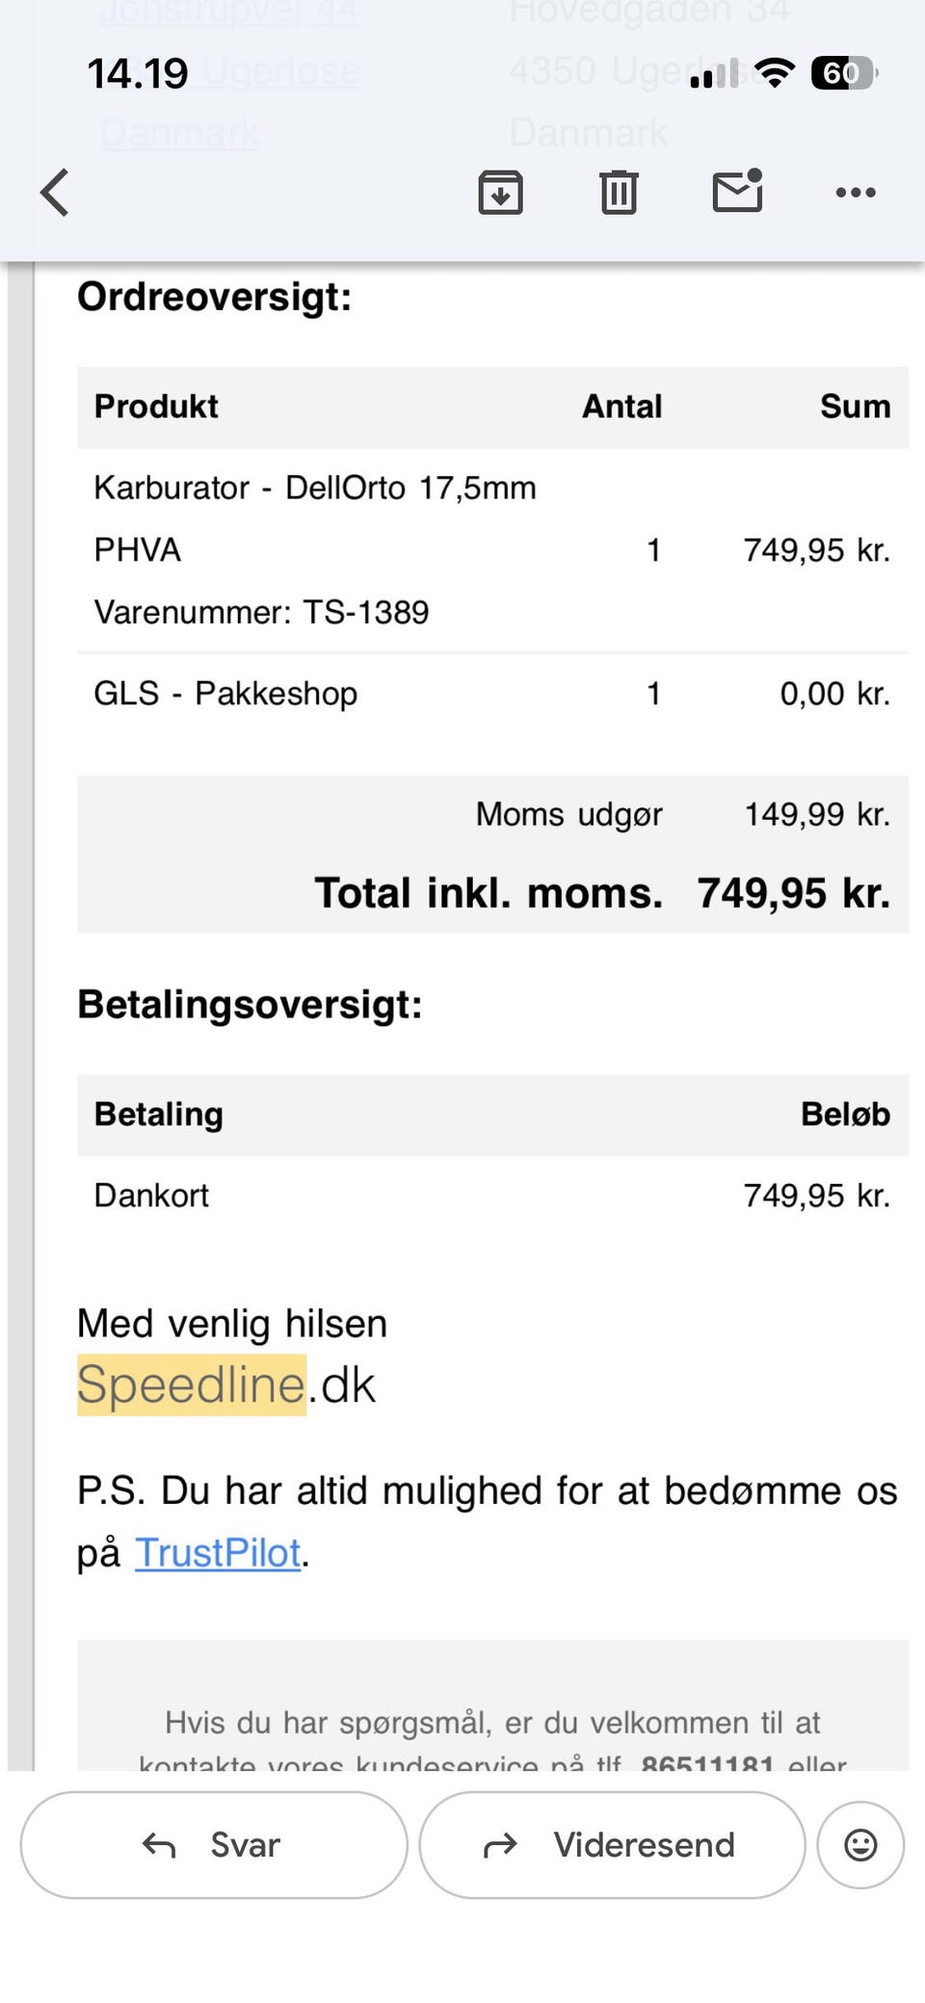925x2003 pixels.
Task: Tap the 14.19 clock in status bar
Action: pyautogui.click(x=138, y=73)
